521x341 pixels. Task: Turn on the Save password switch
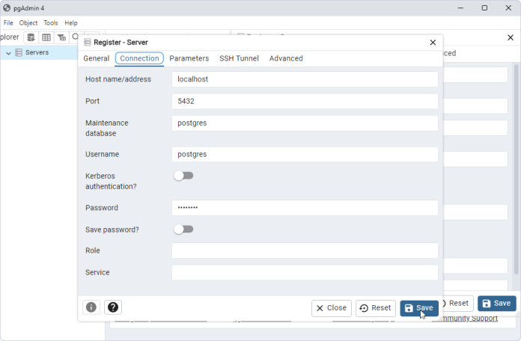[x=183, y=230]
